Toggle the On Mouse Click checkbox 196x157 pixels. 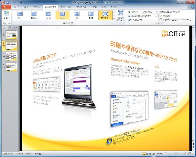[x=161, y=16]
